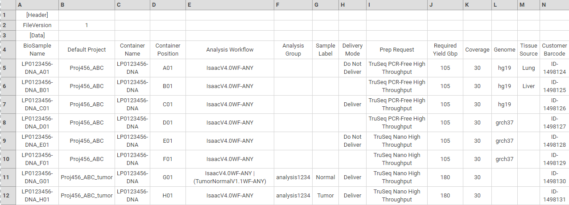This screenshot has height=205, width=569.
Task: Click the select-all corner box
Action: [8, 5]
